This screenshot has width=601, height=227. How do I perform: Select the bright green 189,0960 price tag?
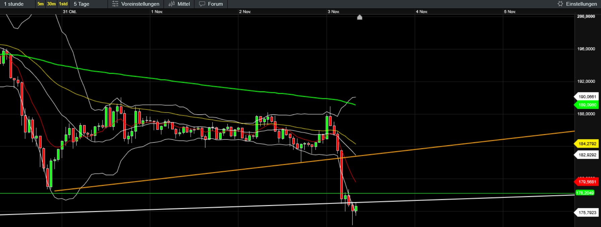587,105
